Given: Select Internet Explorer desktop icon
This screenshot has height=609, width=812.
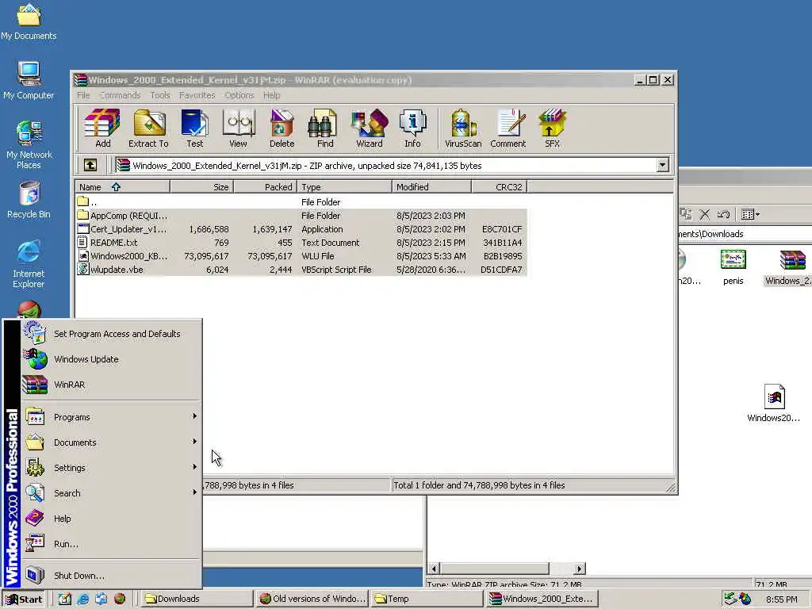Looking at the screenshot, I should click(x=29, y=264).
